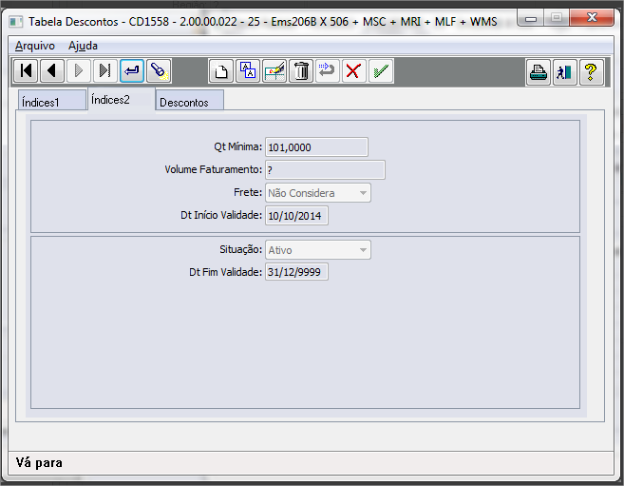Go to first record icon

tap(26, 71)
